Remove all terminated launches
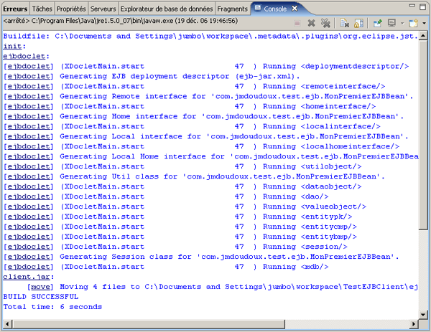 coord(324,23)
